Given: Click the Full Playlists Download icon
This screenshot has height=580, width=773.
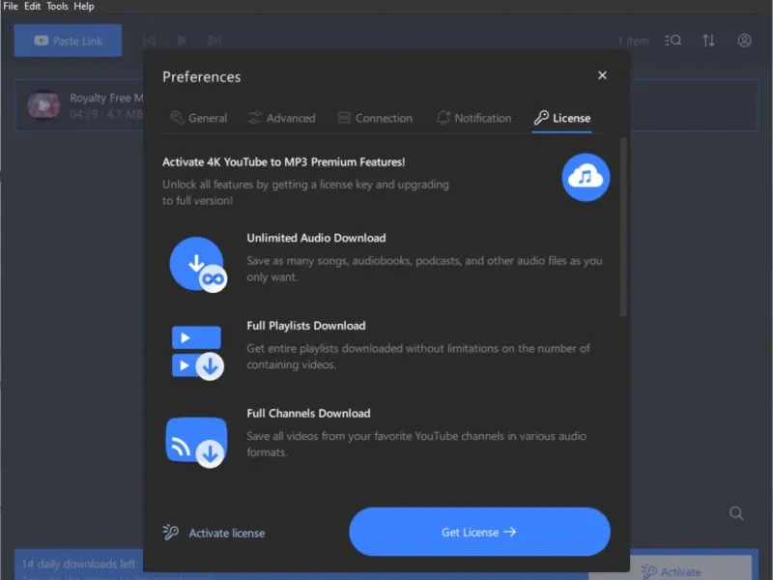Looking at the screenshot, I should (197, 352).
